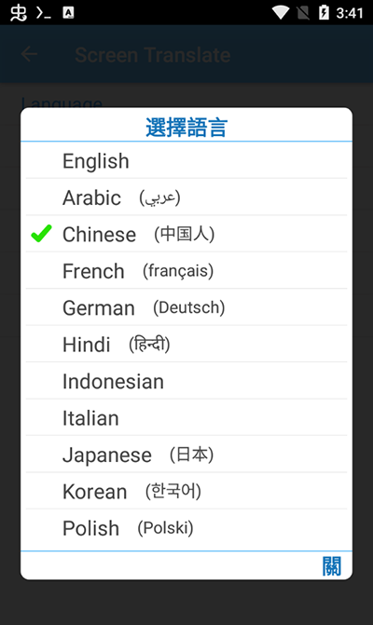Viewport: 373px width, 625px height.
Task: Select English from the language list
Action: (186, 161)
